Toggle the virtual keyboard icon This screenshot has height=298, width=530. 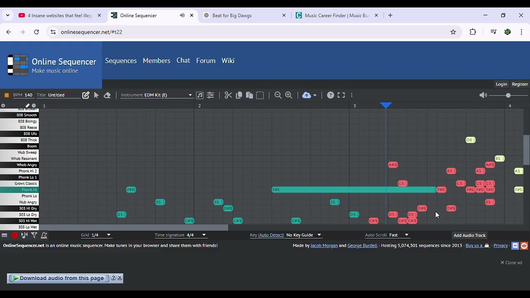pos(4,235)
